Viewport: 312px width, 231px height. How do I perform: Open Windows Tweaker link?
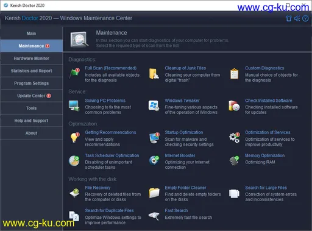point(182,101)
